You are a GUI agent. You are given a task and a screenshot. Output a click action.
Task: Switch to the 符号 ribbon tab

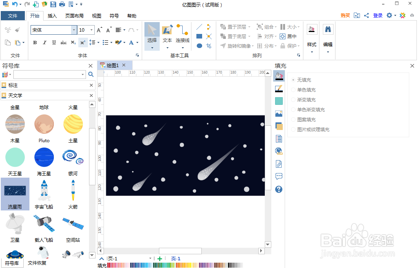click(x=114, y=16)
